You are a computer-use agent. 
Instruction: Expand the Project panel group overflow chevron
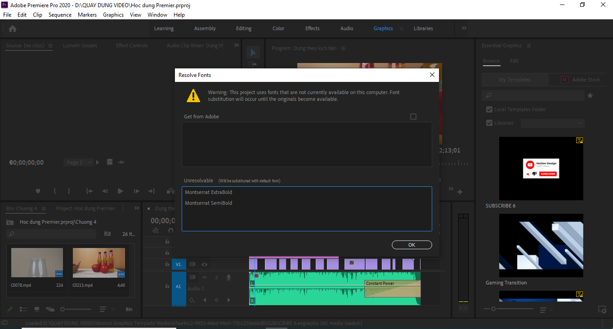pos(137,208)
